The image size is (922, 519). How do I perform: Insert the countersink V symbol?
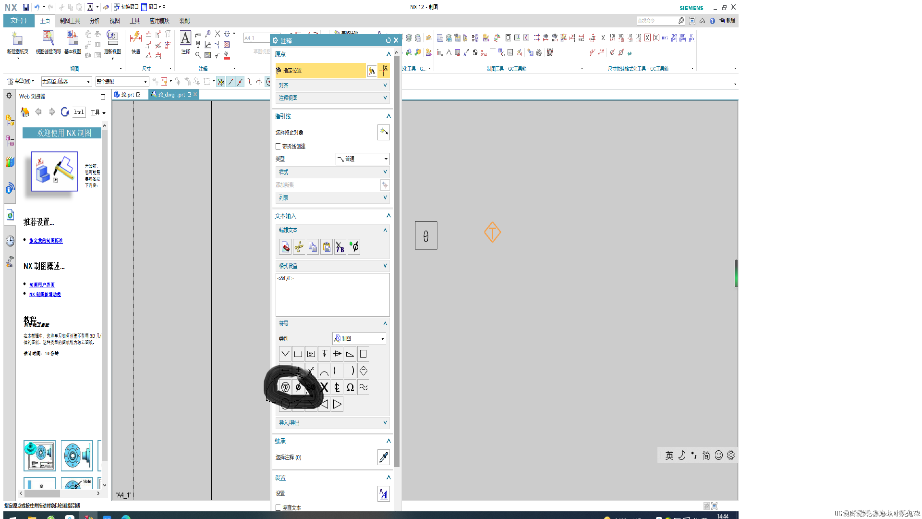(285, 354)
